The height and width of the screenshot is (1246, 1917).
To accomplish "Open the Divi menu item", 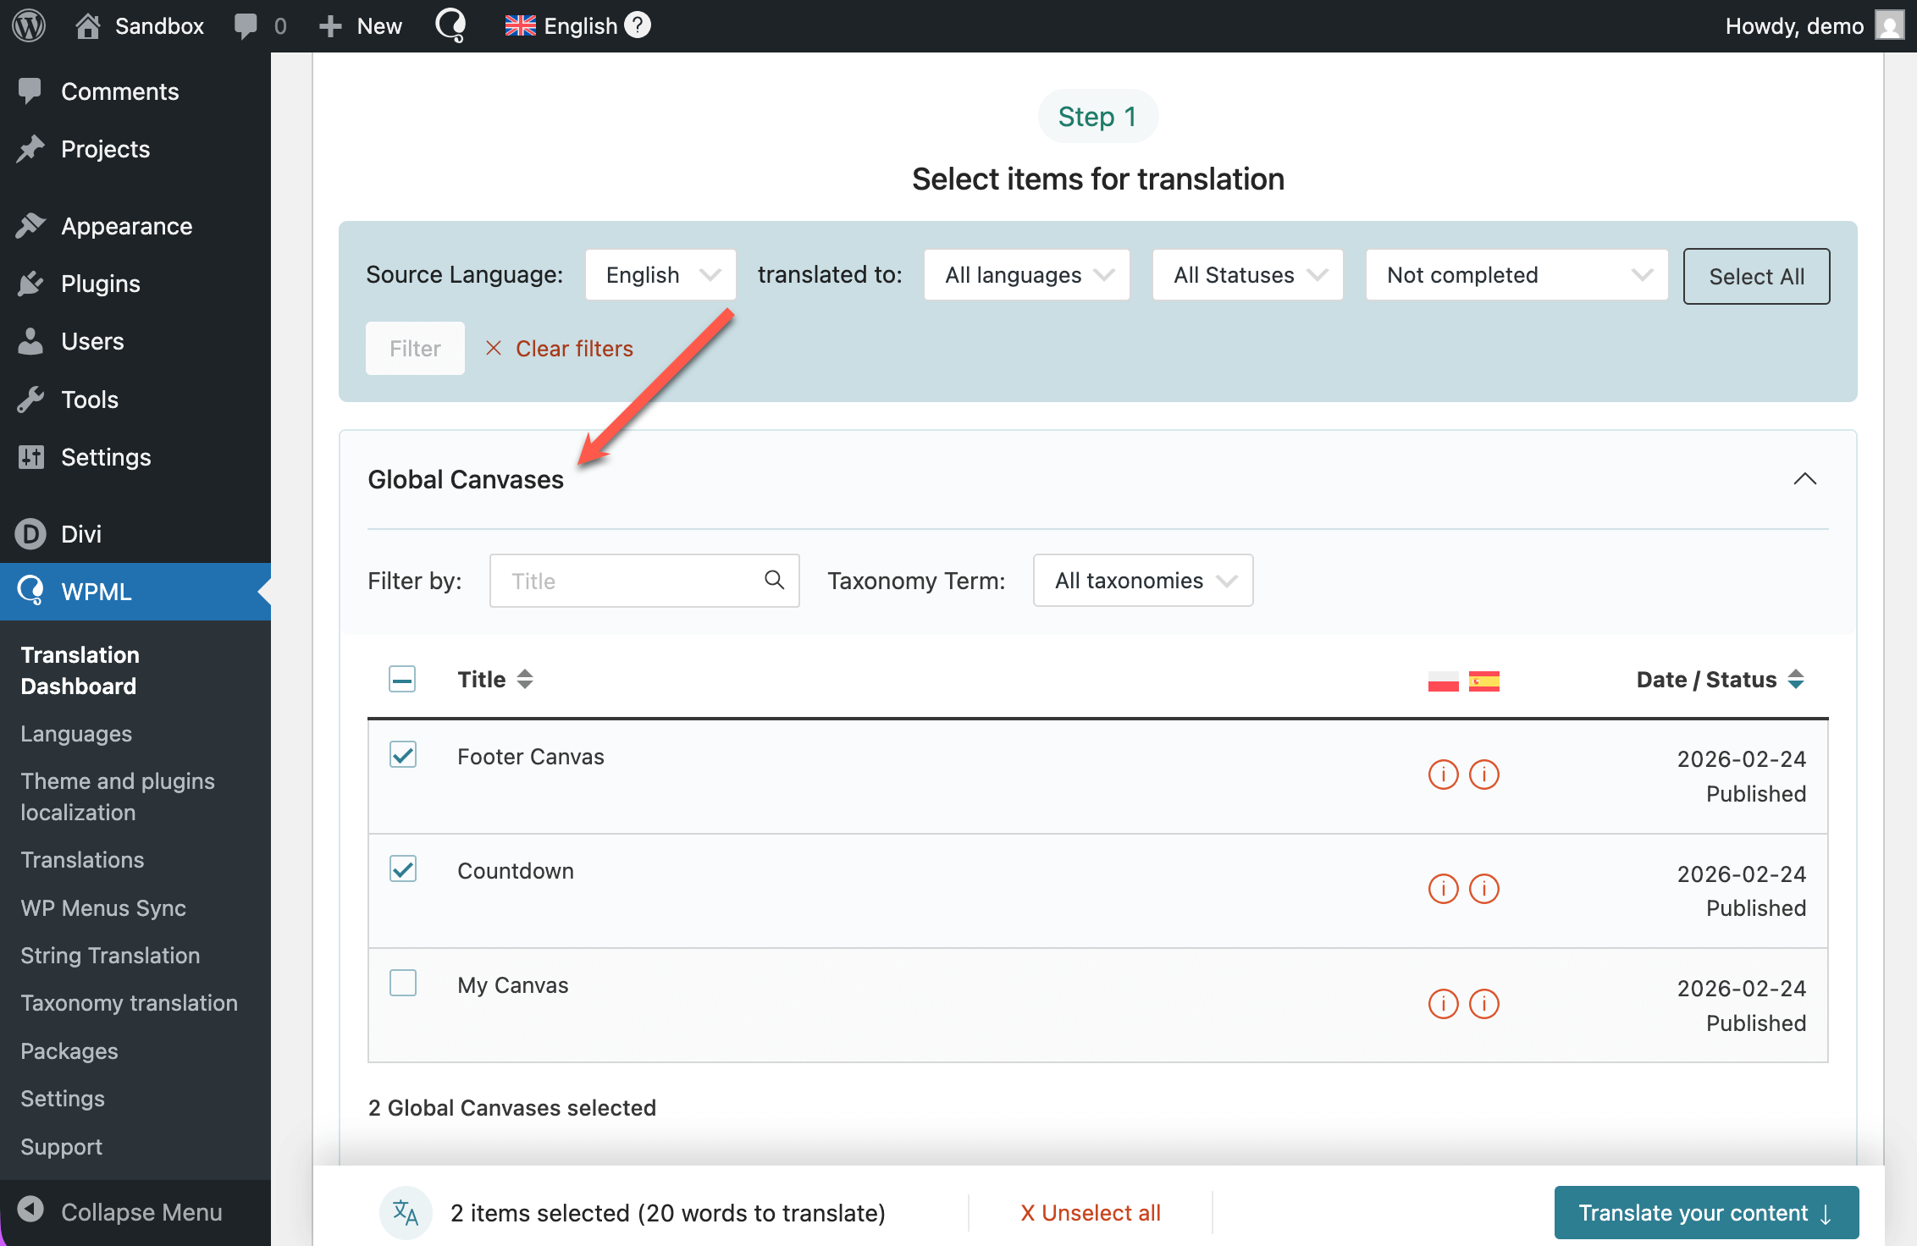I will click(81, 534).
